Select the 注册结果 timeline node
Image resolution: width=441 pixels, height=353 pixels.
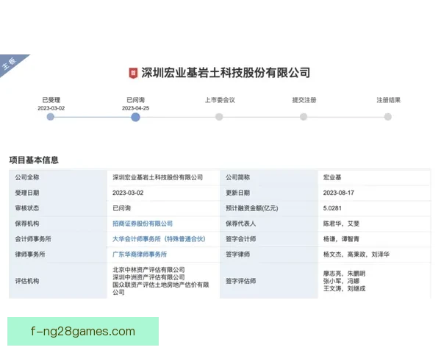[388, 117]
